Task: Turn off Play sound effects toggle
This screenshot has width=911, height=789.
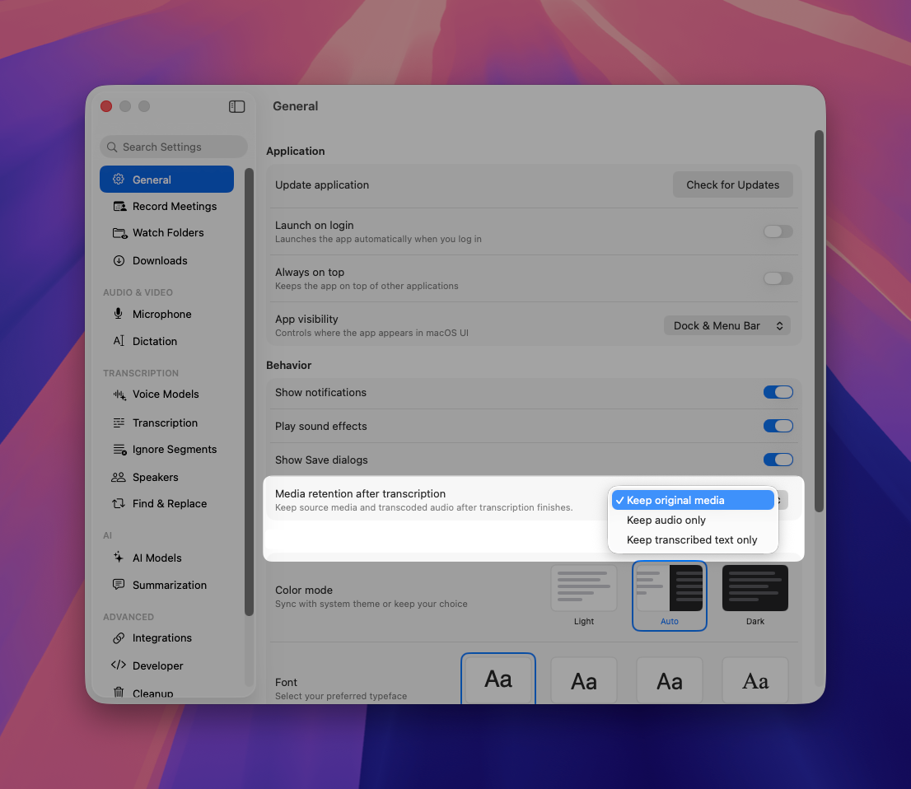Action: [778, 426]
